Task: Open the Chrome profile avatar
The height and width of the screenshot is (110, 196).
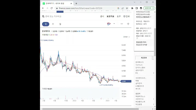Action: click(x=141, y=8)
